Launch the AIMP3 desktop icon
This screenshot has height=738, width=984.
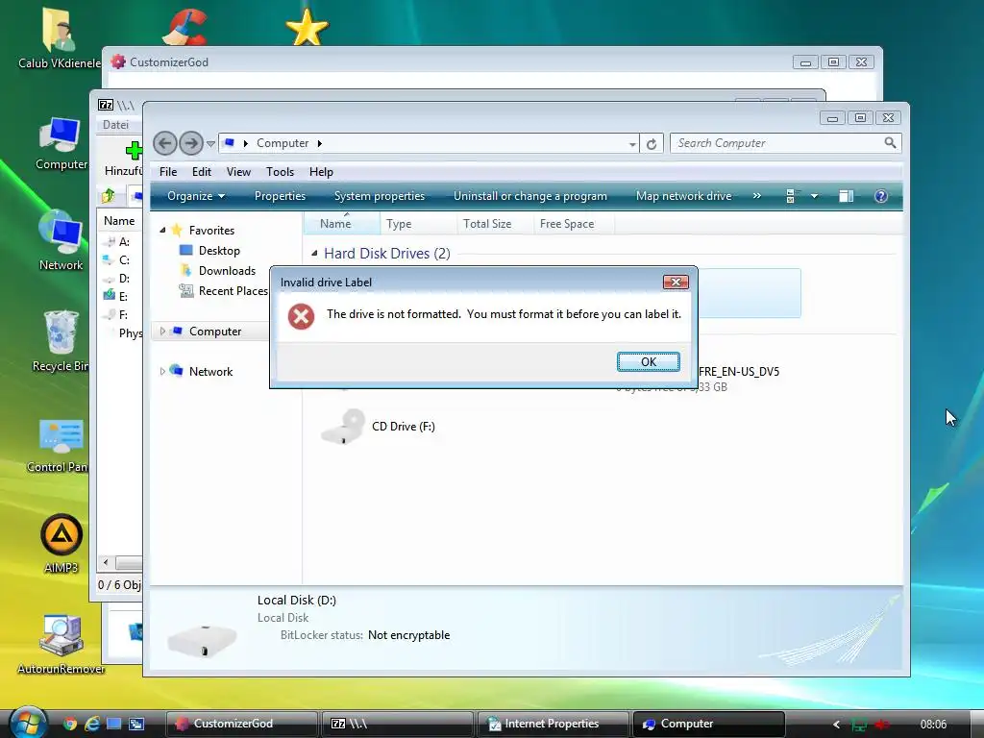tap(61, 544)
